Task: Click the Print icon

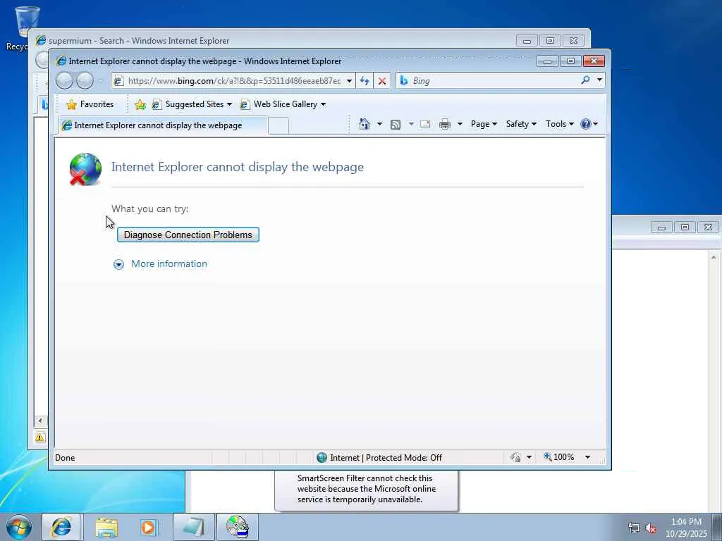Action: click(x=445, y=124)
